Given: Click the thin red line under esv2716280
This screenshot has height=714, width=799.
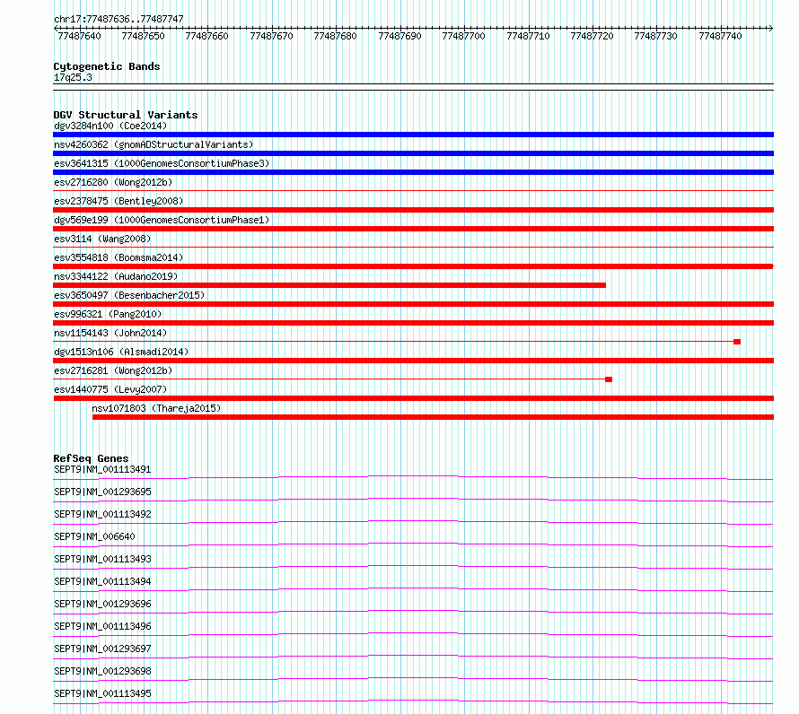Looking at the screenshot, I should point(413,190).
